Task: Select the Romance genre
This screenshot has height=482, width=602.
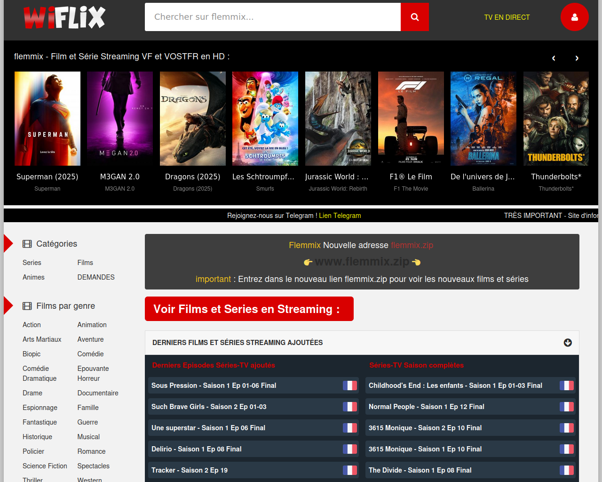Action: [x=92, y=451]
